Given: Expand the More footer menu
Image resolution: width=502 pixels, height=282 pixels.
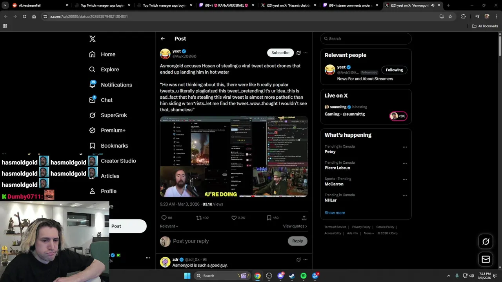Looking at the screenshot, I should click(x=369, y=233).
